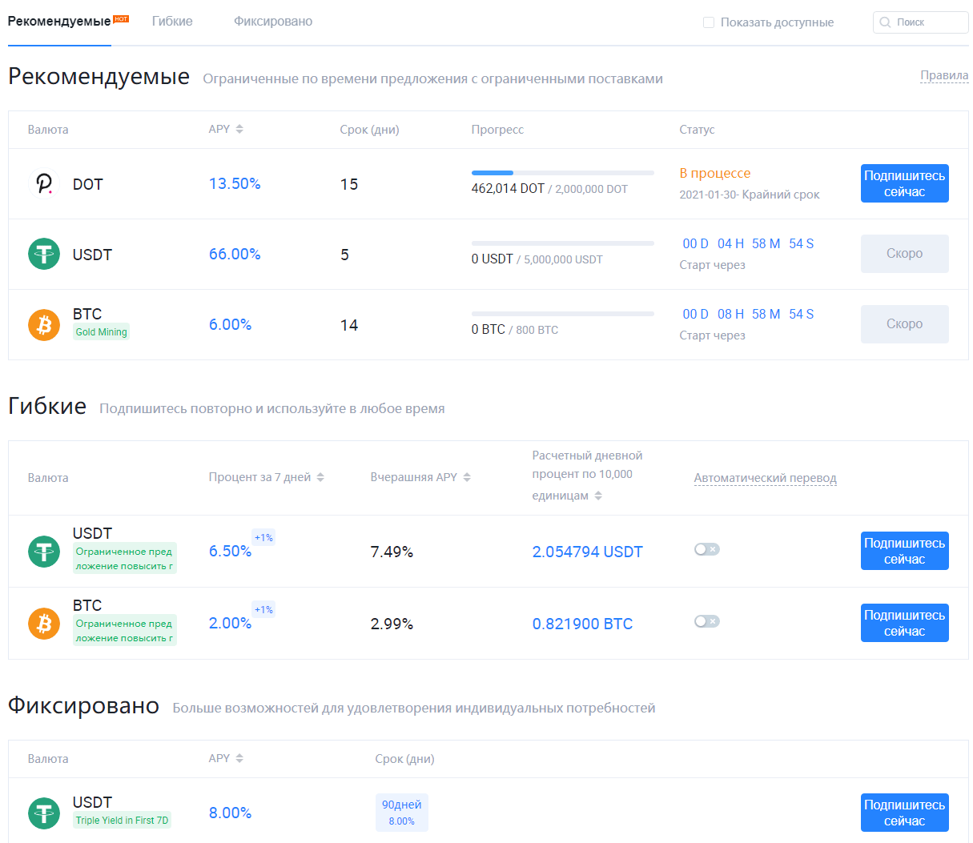Click the USDT icon in the Гибкие table
Screen dimensions: 973x843
click(44, 552)
